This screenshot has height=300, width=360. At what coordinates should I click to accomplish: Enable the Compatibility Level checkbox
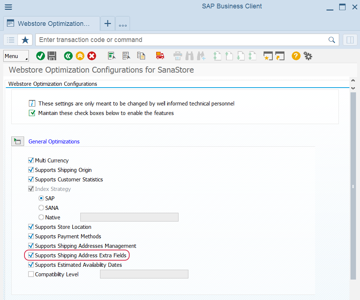click(x=31, y=274)
